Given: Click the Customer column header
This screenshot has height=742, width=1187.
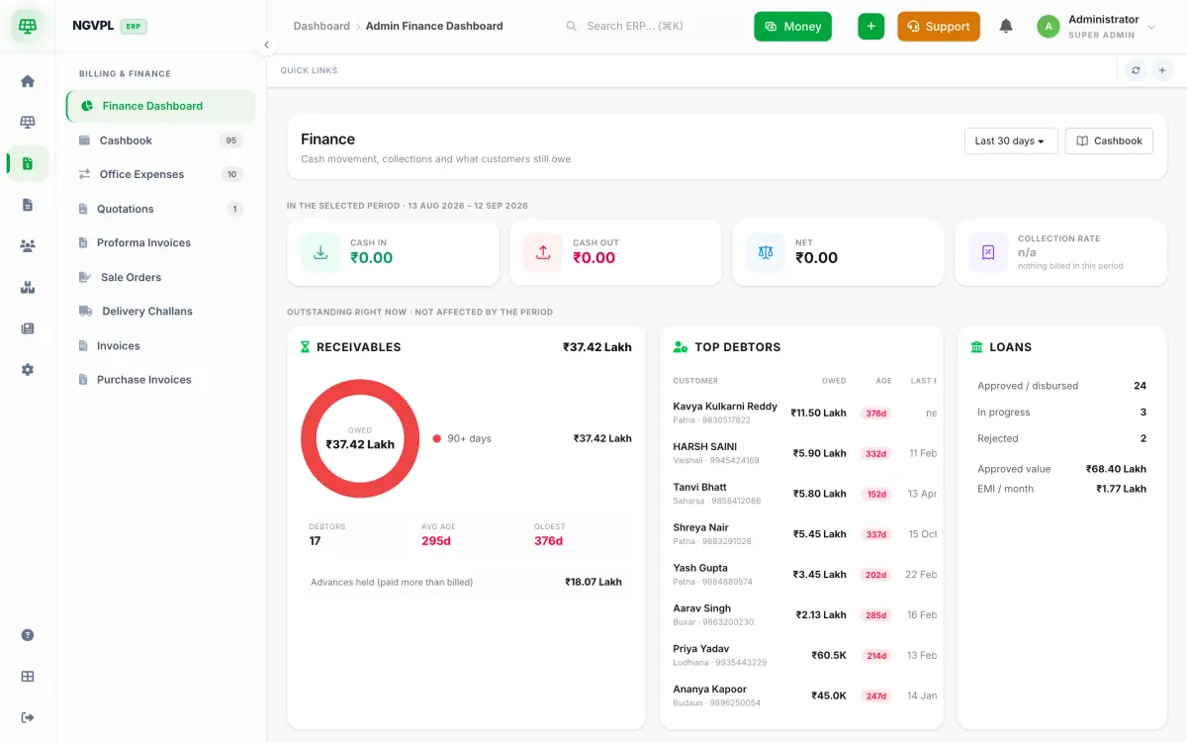Looking at the screenshot, I should pos(695,381).
